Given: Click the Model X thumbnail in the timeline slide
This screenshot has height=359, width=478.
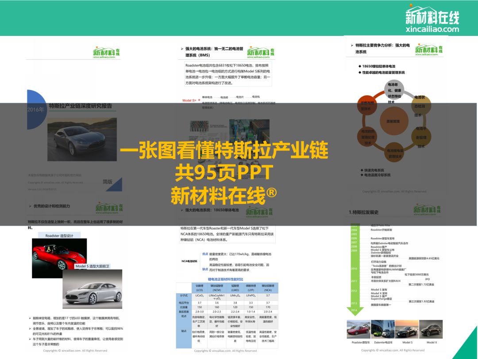Looking at the screenshot, I should 432,332.
